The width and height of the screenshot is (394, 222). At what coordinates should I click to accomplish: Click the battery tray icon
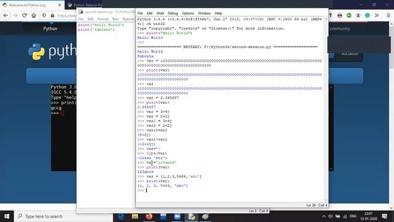pyautogui.click(x=338, y=216)
